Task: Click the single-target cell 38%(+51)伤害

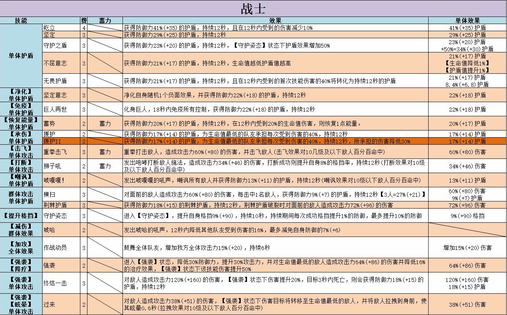Action: tap(468, 304)
